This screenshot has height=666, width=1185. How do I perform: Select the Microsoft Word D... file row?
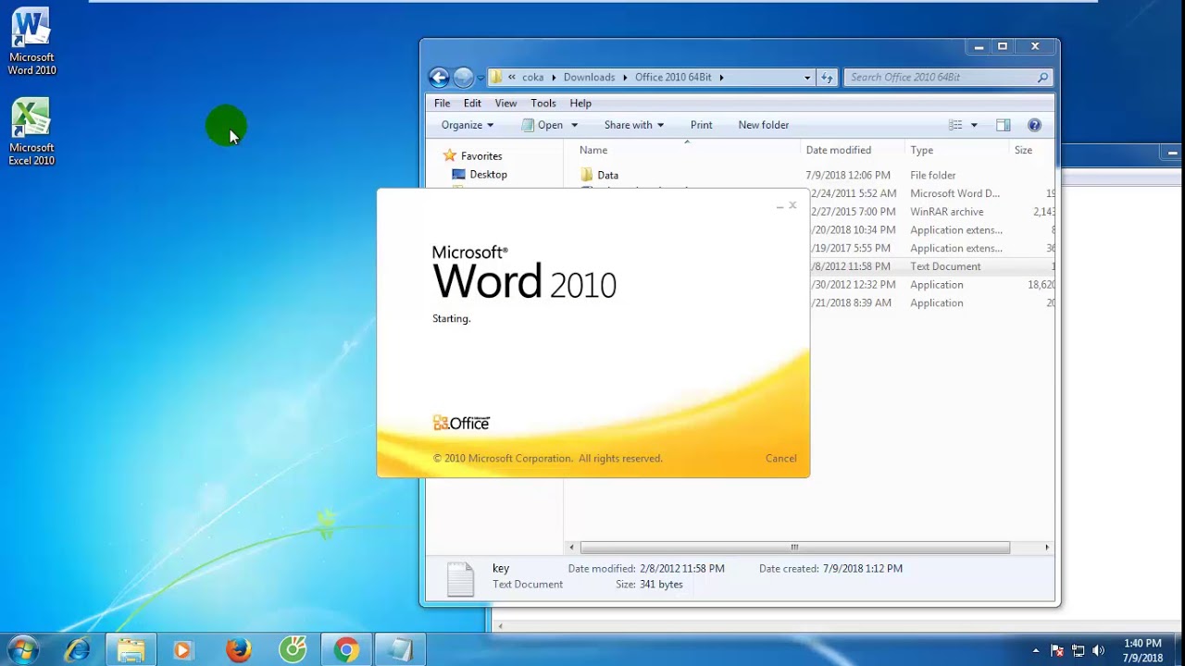pyautogui.click(x=933, y=193)
